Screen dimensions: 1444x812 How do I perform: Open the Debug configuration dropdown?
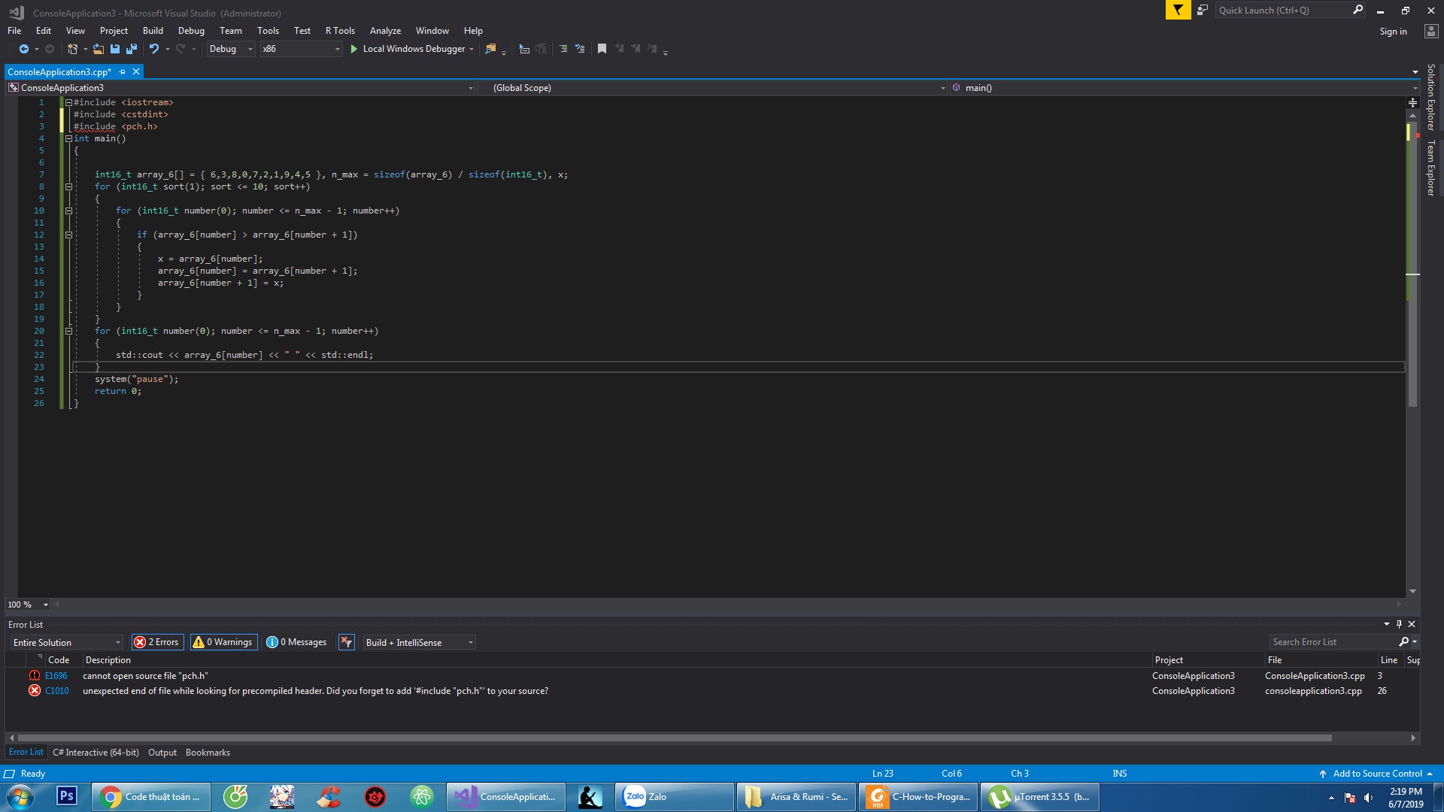231,49
